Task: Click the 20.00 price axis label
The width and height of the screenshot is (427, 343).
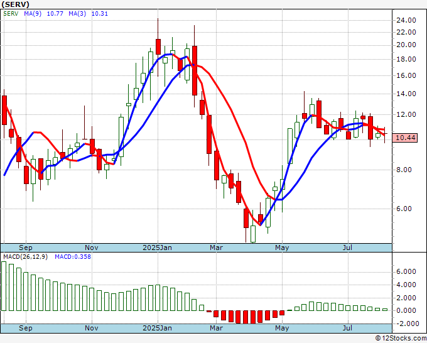Action: [x=406, y=45]
